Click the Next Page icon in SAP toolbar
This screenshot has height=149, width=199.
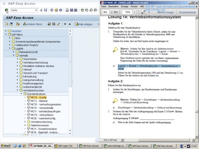(x=91, y=10)
